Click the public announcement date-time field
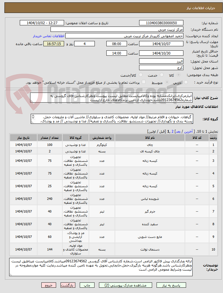Viewport: 223px width, 293px height. (42, 23)
